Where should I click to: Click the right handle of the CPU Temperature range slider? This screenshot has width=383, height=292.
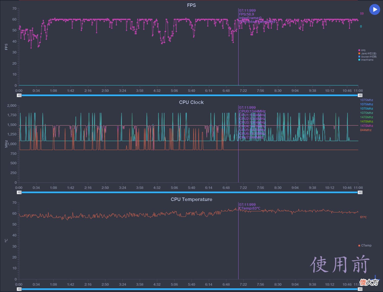360,289
